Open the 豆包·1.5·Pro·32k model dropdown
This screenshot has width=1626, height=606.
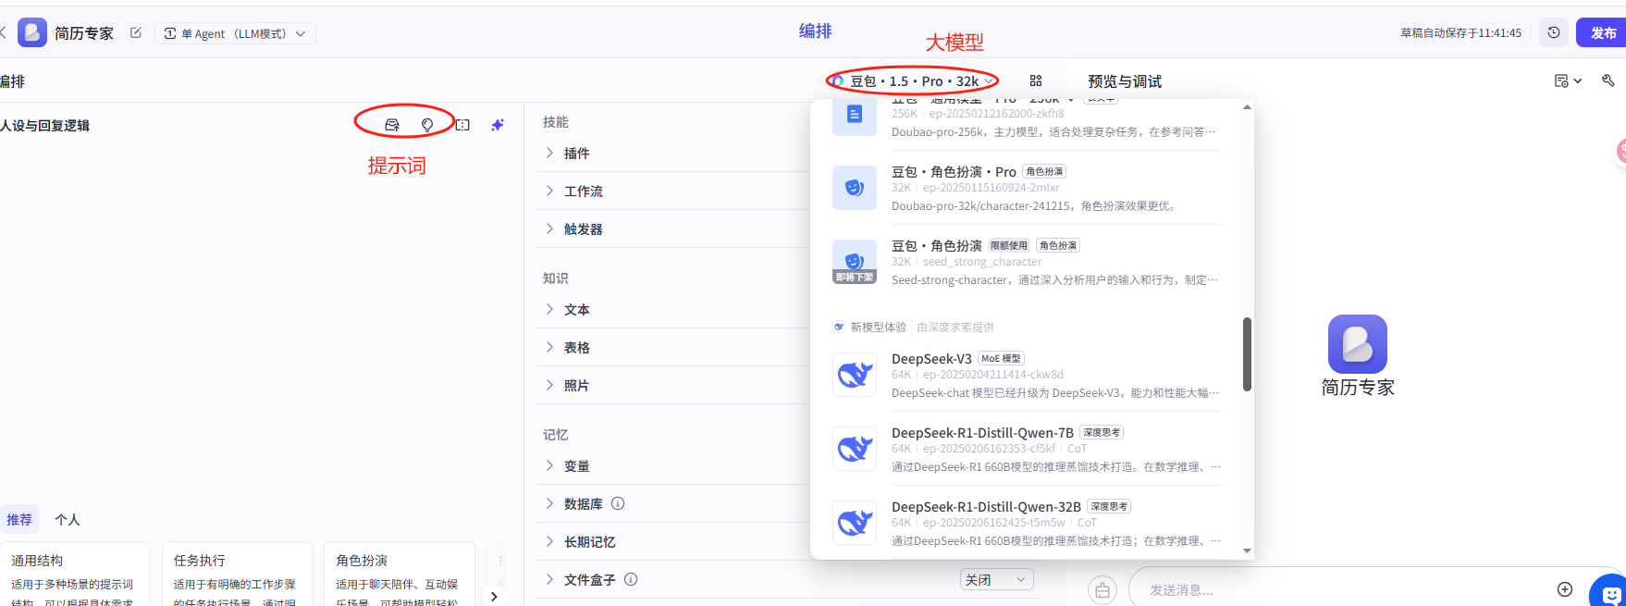point(912,80)
